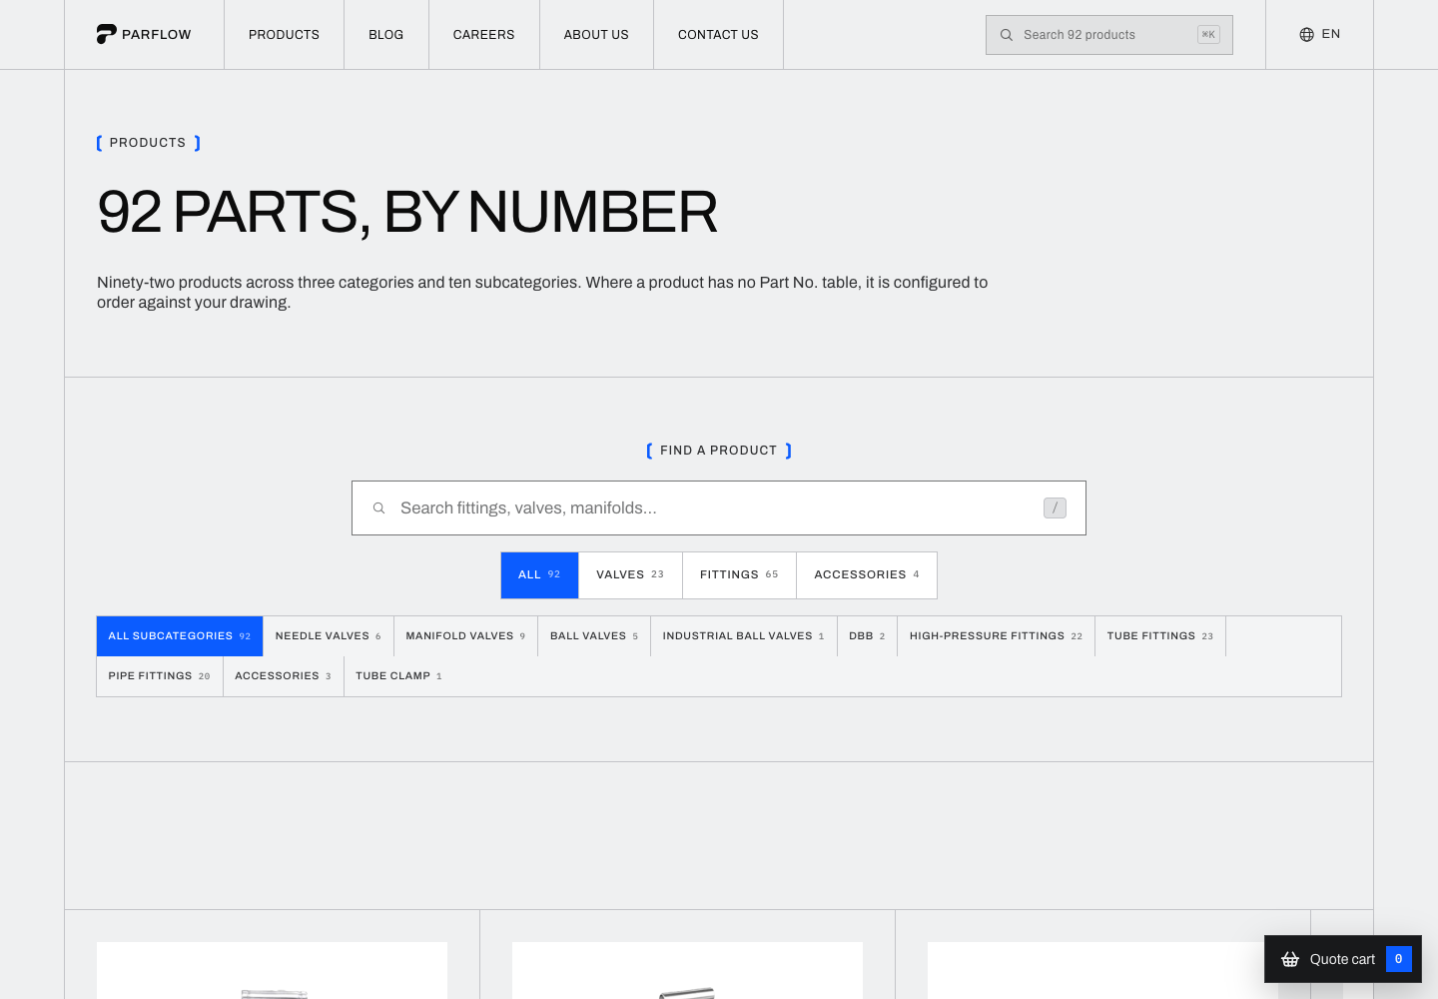Select the Fittings category filter

tap(739, 575)
